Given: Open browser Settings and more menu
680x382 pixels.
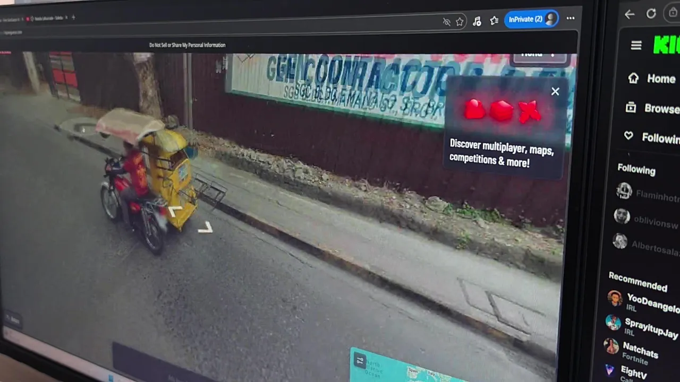Looking at the screenshot, I should pyautogui.click(x=571, y=19).
